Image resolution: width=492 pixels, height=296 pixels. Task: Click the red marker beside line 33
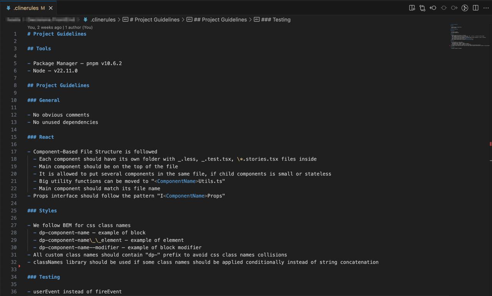19,266
